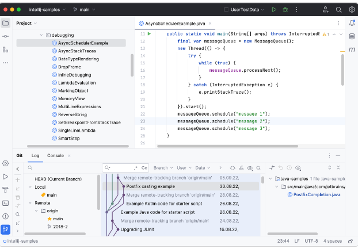Open the Notifications bell icon
The width and height of the screenshot is (358, 249).
click(x=352, y=23)
